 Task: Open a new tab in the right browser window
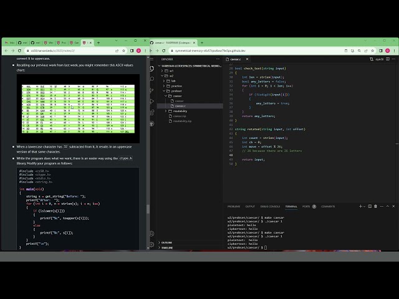[202, 43]
